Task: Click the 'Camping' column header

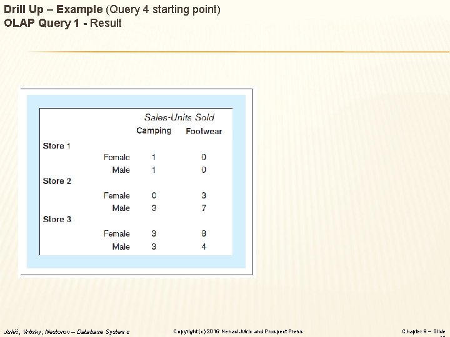Action: (154, 130)
